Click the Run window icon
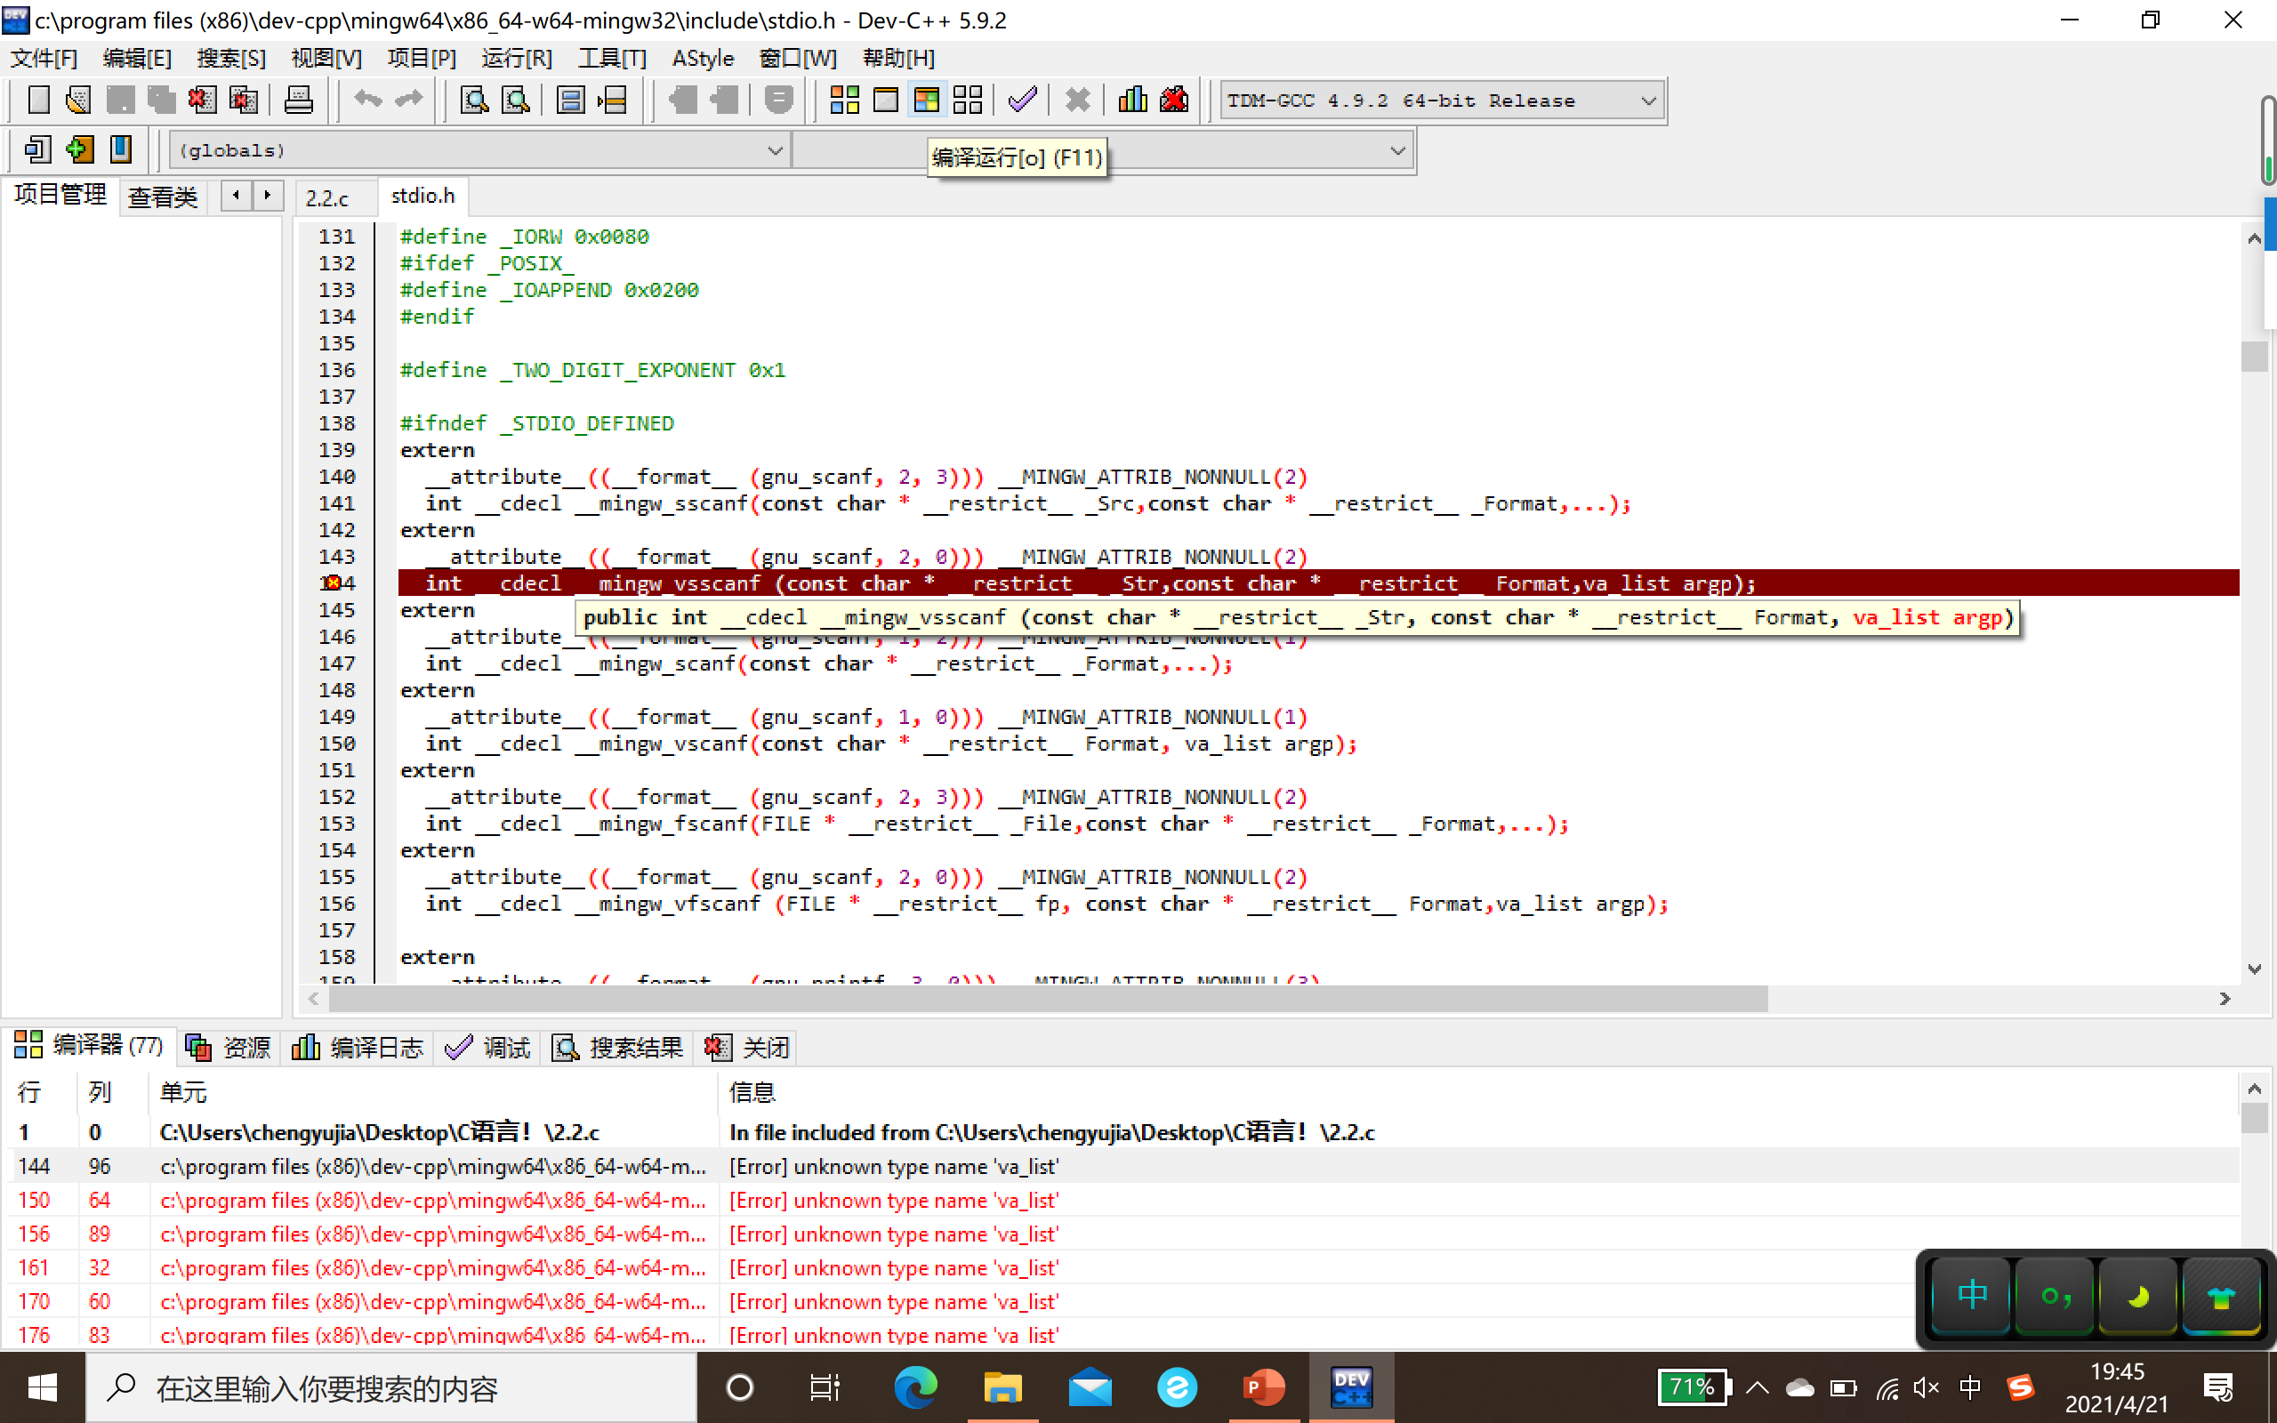The image size is (2277, 1423). [x=885, y=100]
